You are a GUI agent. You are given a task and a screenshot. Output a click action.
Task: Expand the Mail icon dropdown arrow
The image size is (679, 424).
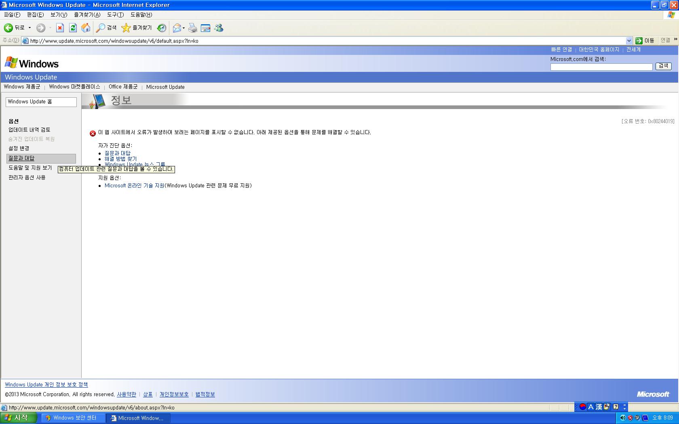[x=183, y=28]
